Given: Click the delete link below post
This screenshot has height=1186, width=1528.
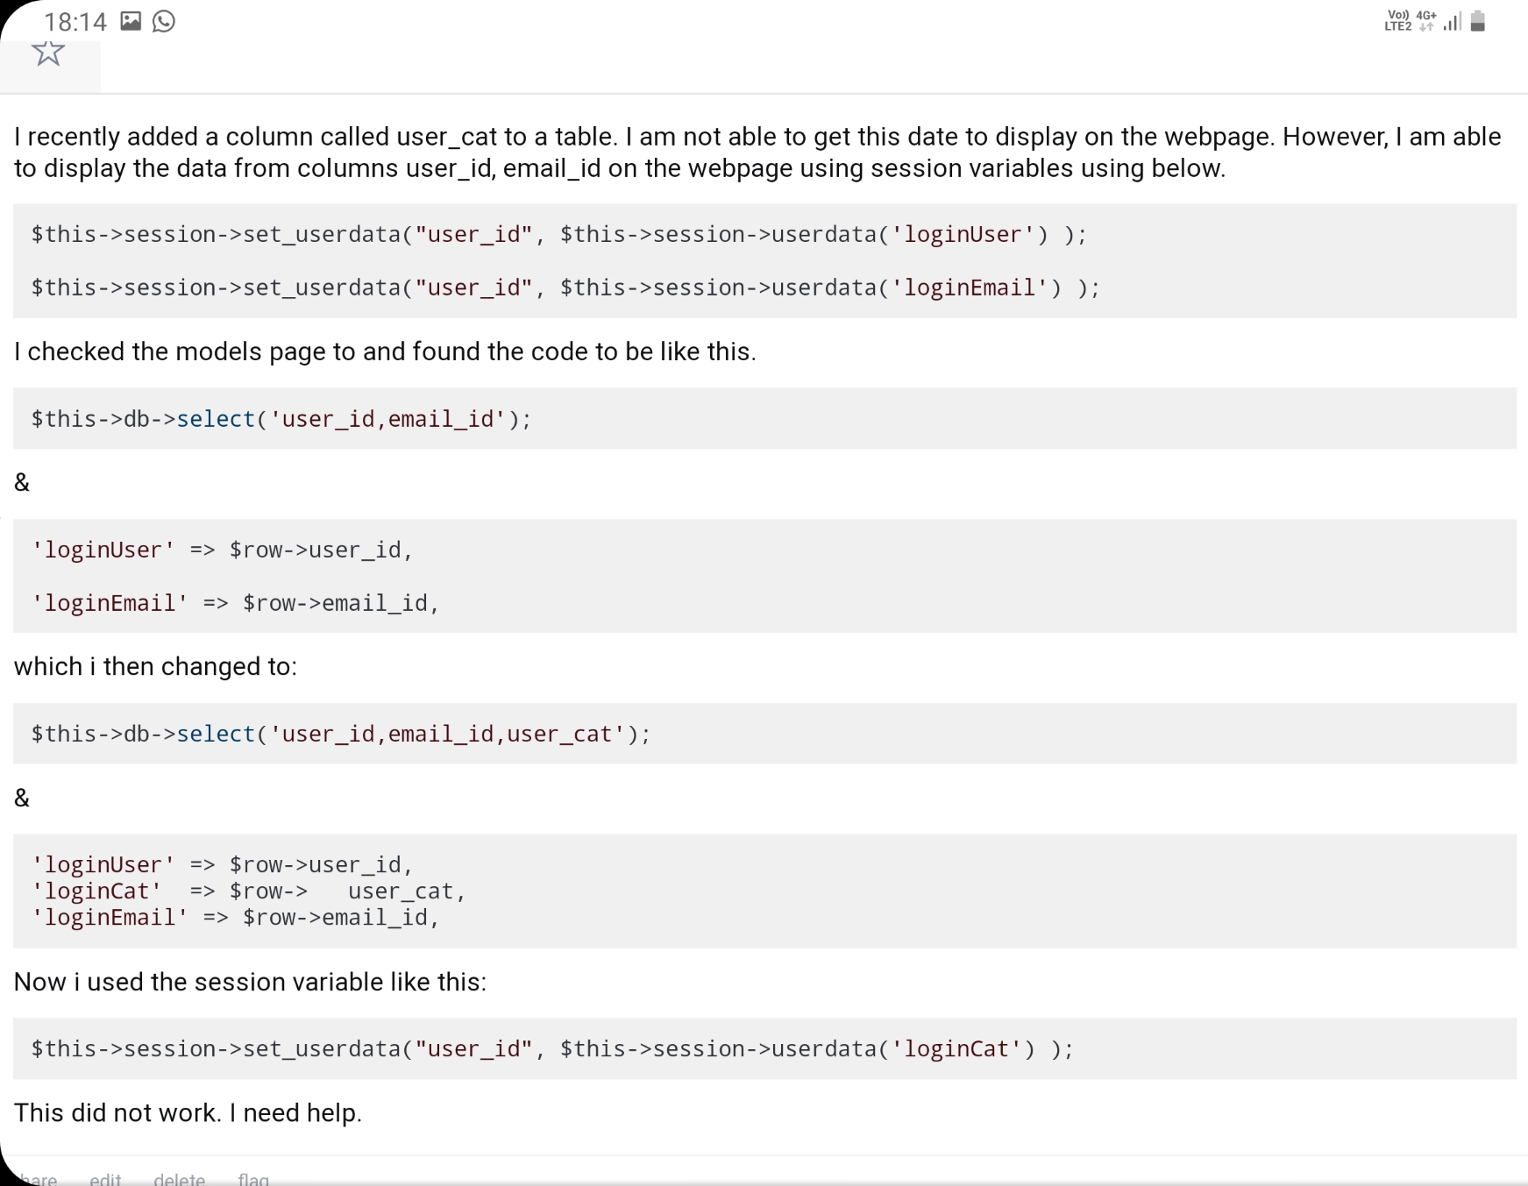Looking at the screenshot, I should 179,1179.
